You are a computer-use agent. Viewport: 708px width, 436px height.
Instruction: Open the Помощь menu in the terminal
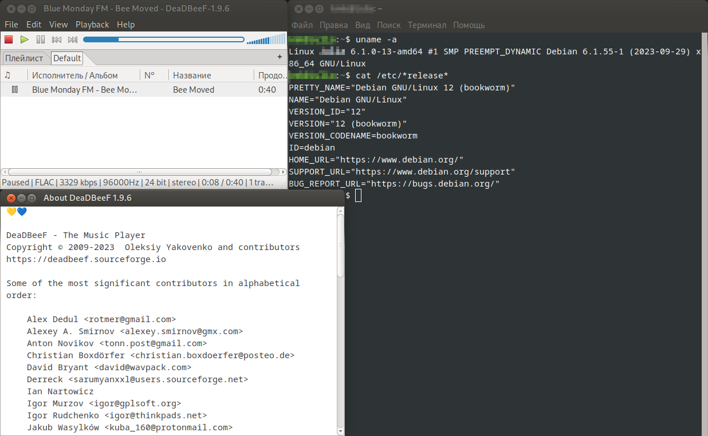click(x=469, y=25)
